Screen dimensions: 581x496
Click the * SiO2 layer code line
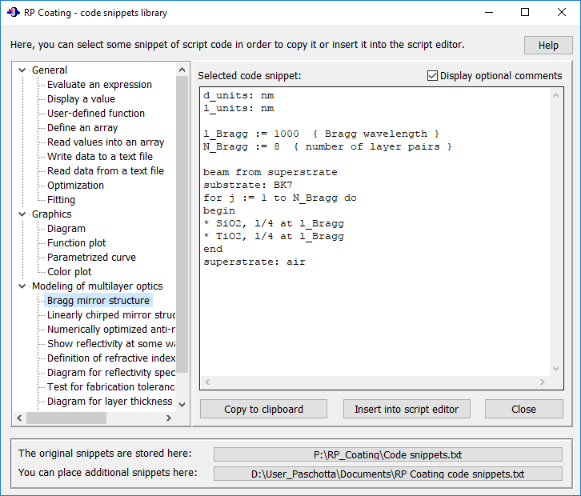(274, 223)
